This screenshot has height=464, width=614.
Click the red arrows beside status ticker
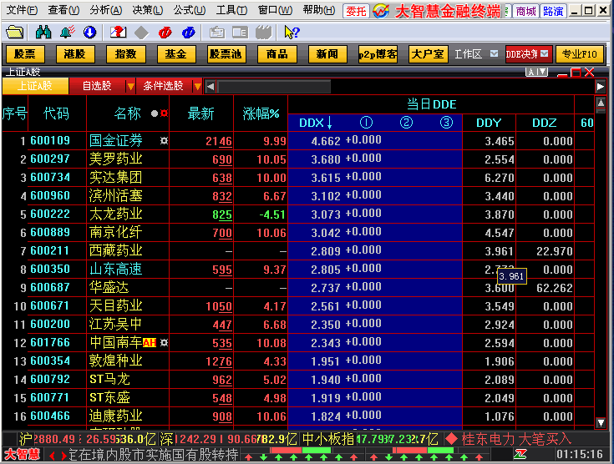pos(58,456)
